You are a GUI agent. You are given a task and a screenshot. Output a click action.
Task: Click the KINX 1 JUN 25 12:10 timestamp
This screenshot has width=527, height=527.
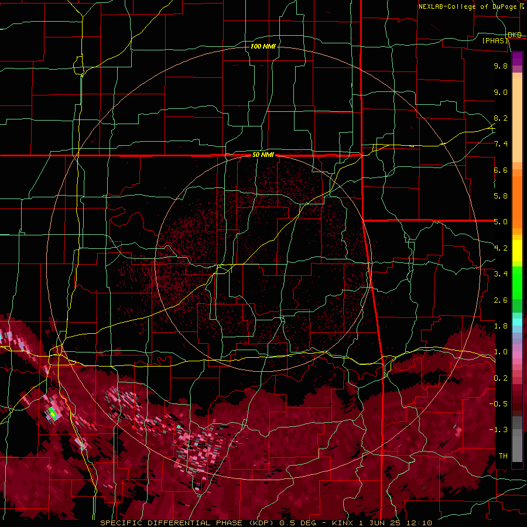pyautogui.click(x=382, y=523)
